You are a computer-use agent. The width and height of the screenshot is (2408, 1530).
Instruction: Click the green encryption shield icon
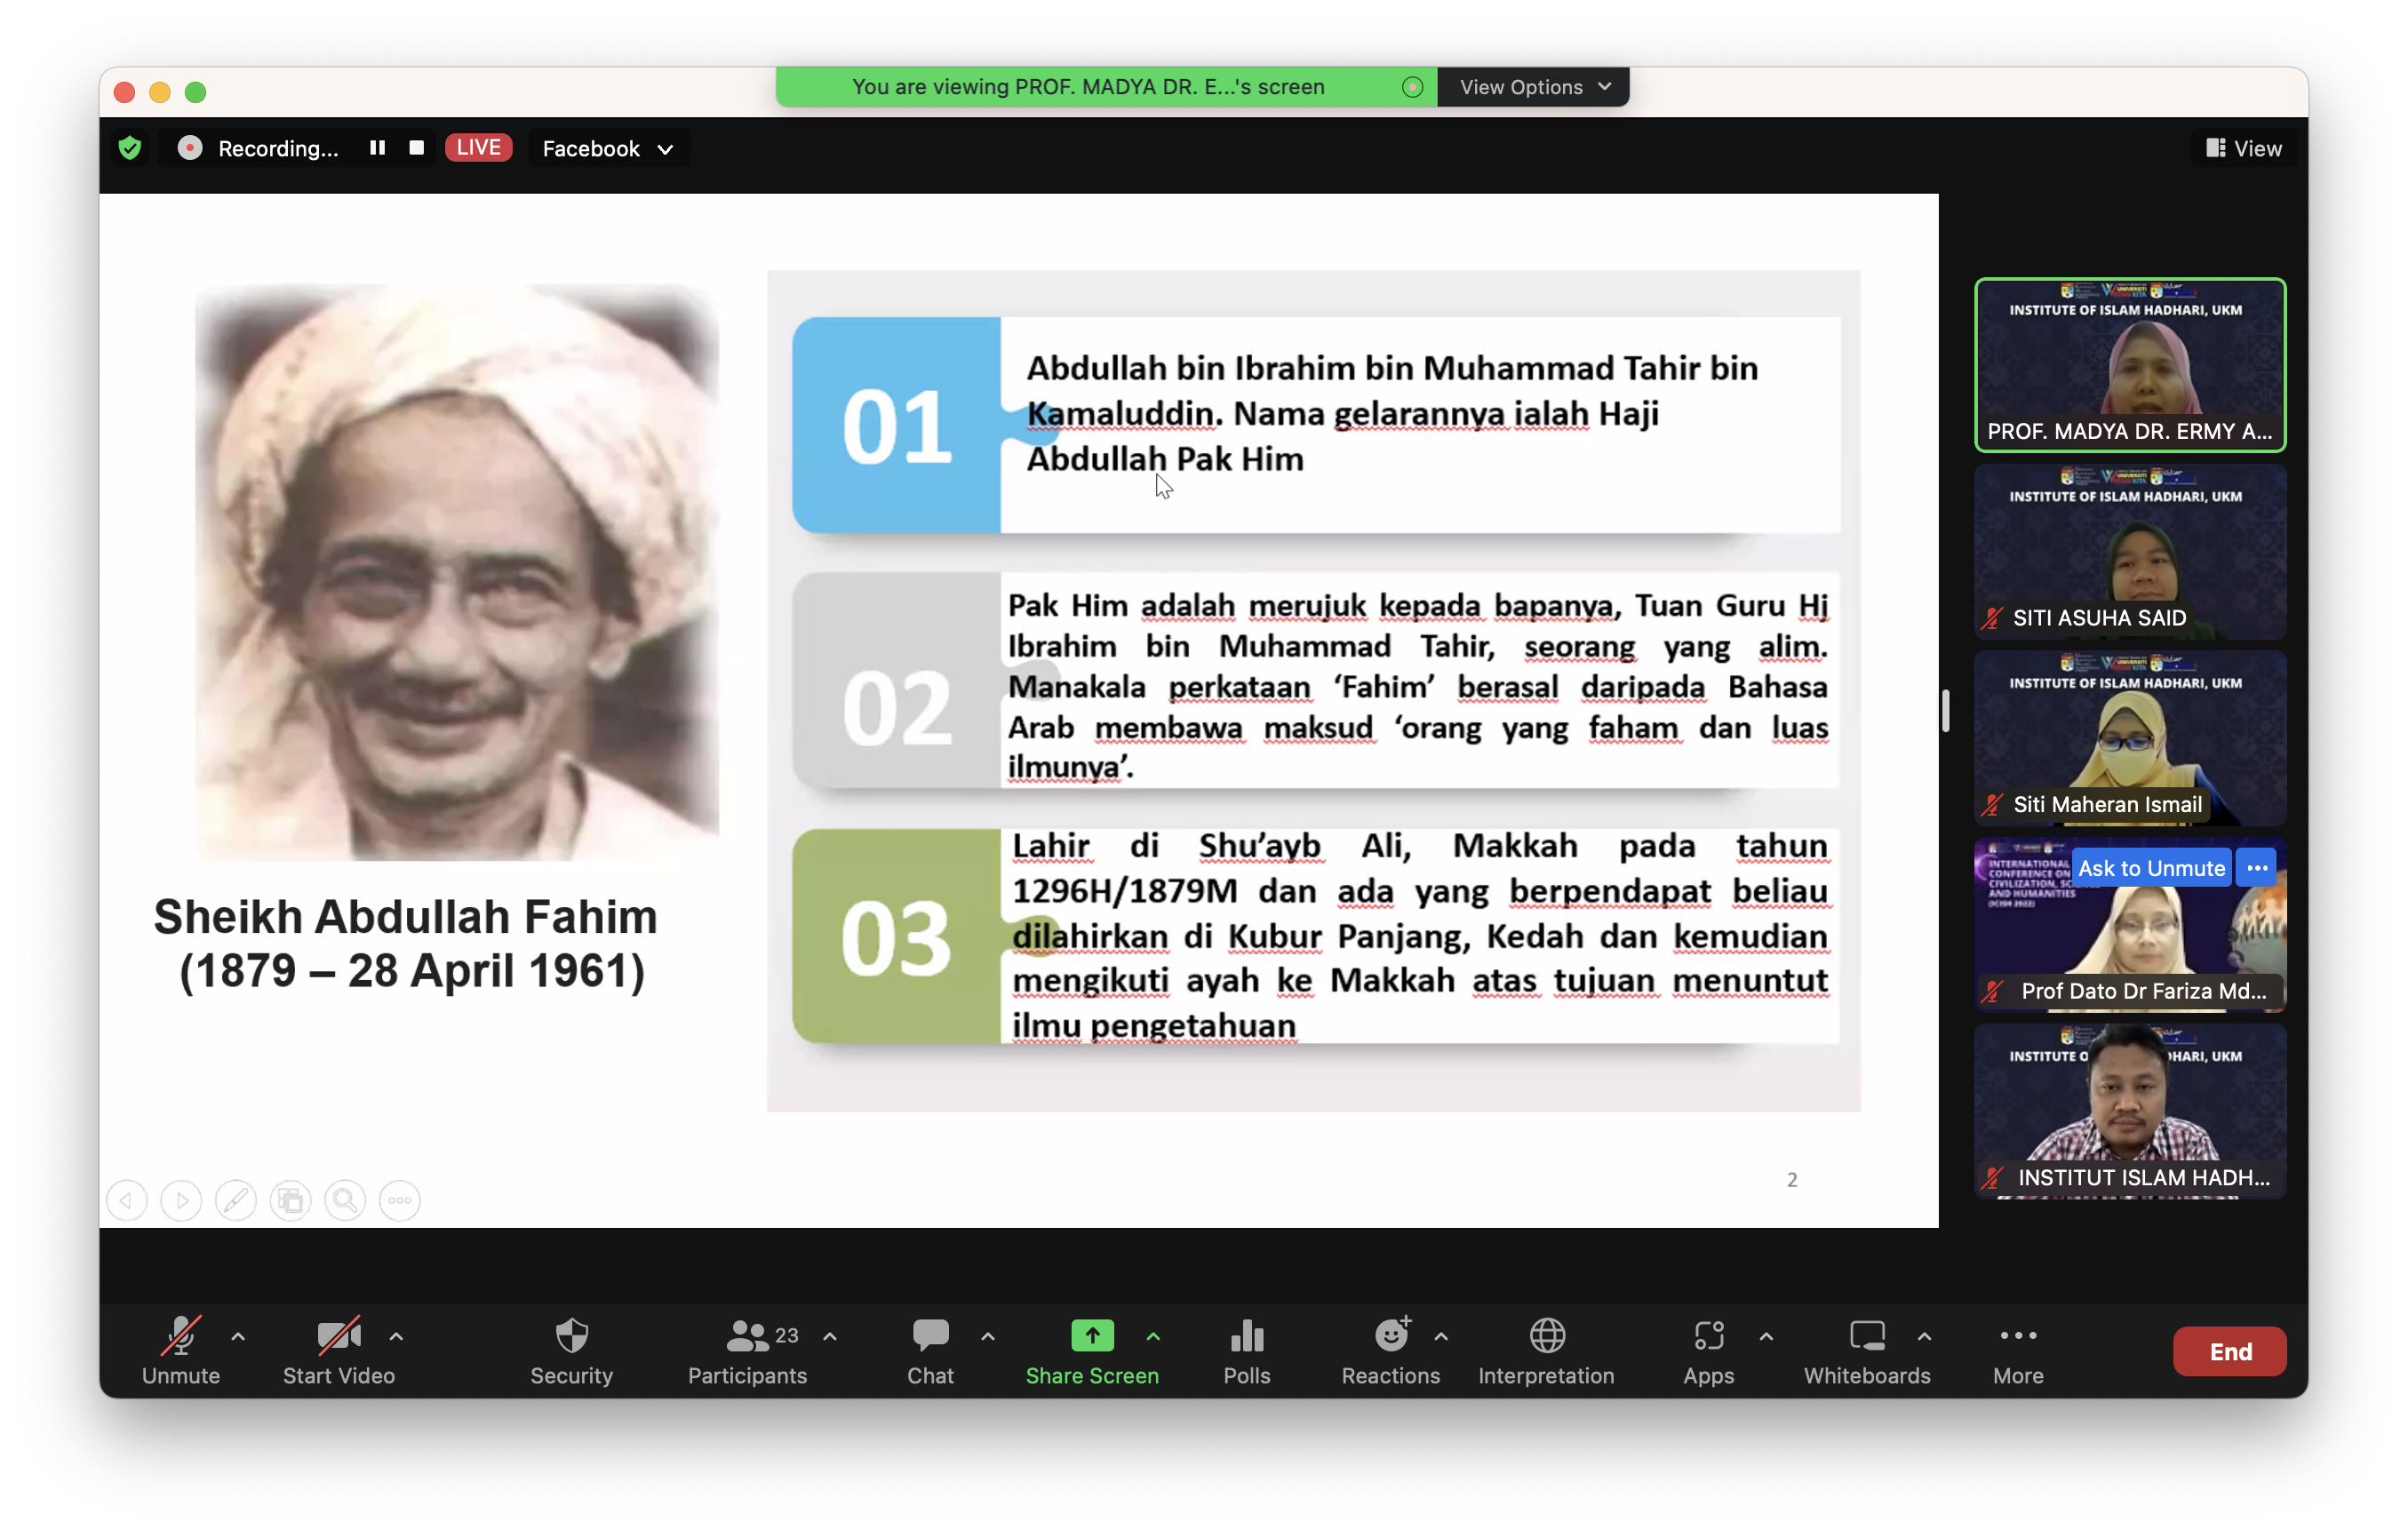pyautogui.click(x=130, y=148)
